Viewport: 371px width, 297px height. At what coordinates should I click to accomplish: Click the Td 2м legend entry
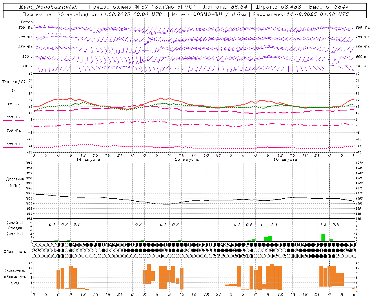14,104
